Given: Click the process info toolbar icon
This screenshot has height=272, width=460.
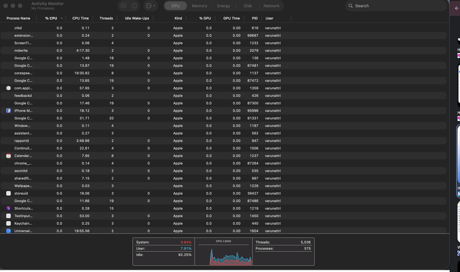Looking at the screenshot, I should [x=134, y=6].
